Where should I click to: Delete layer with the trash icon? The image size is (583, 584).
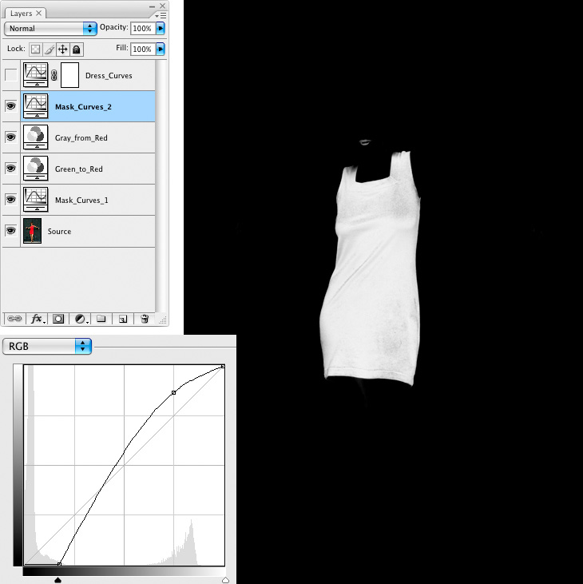click(145, 318)
